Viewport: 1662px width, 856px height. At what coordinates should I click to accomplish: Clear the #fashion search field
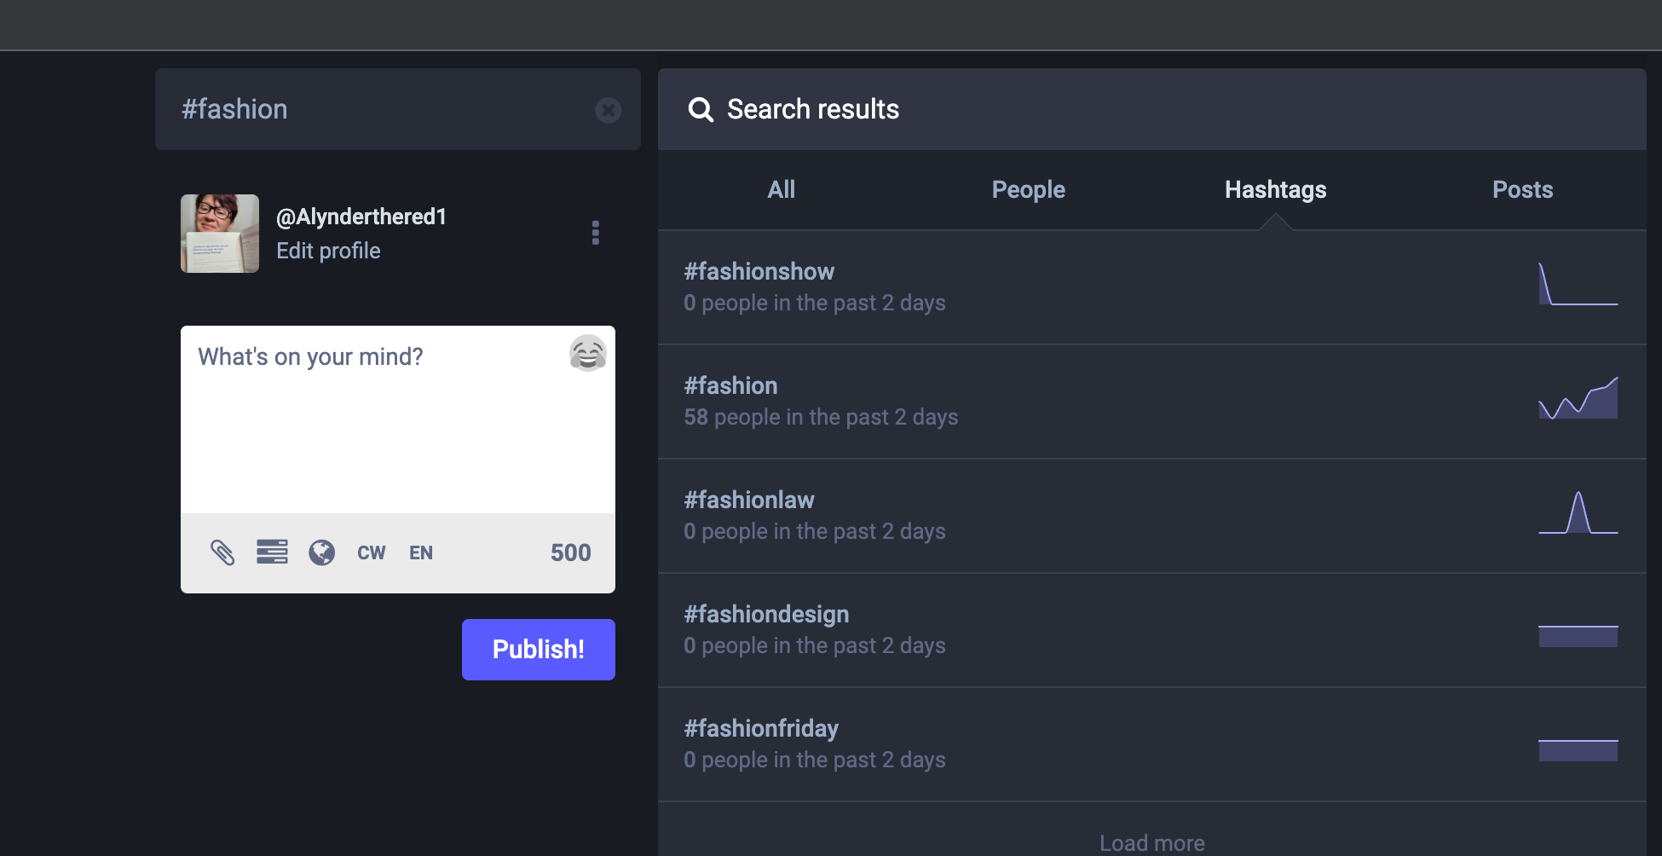[608, 110]
